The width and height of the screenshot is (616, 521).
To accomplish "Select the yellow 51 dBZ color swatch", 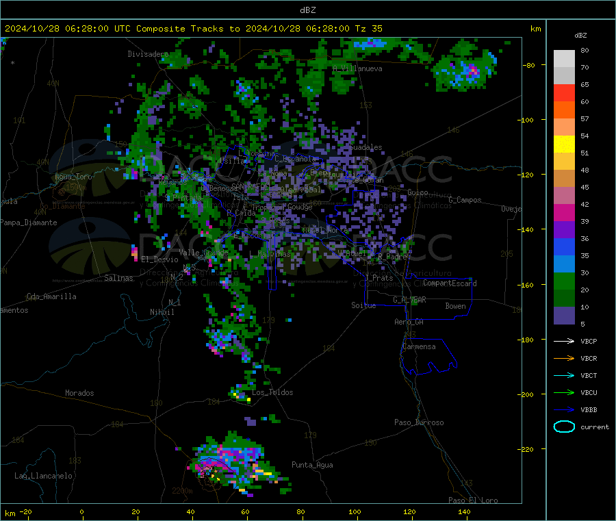I will coord(564,144).
